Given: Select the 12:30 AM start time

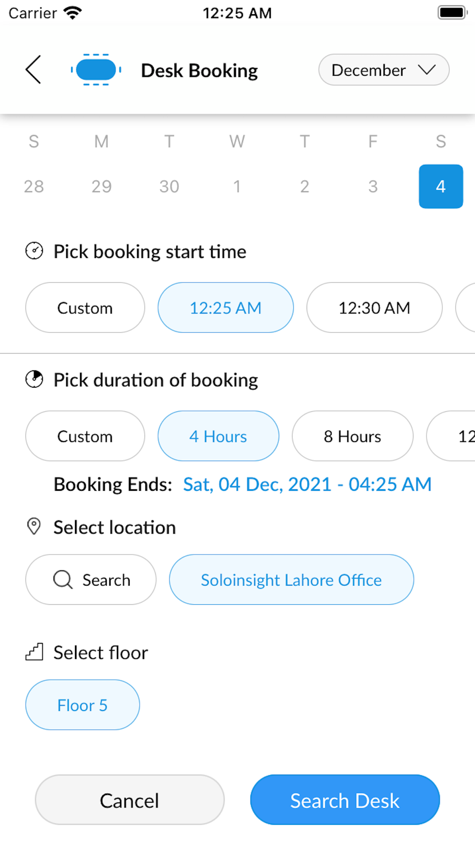Looking at the screenshot, I should coord(374,308).
